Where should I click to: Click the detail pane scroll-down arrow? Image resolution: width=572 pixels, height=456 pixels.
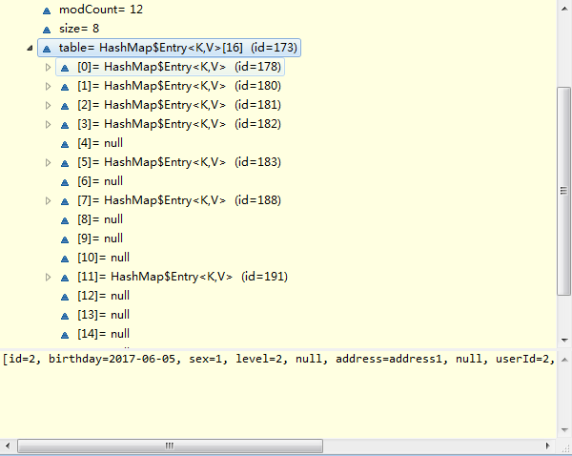564,430
